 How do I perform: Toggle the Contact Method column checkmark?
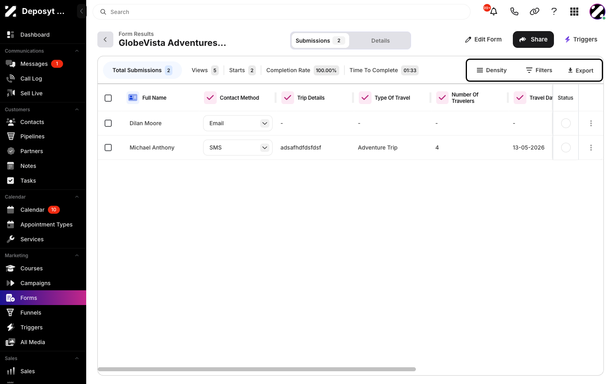click(210, 98)
